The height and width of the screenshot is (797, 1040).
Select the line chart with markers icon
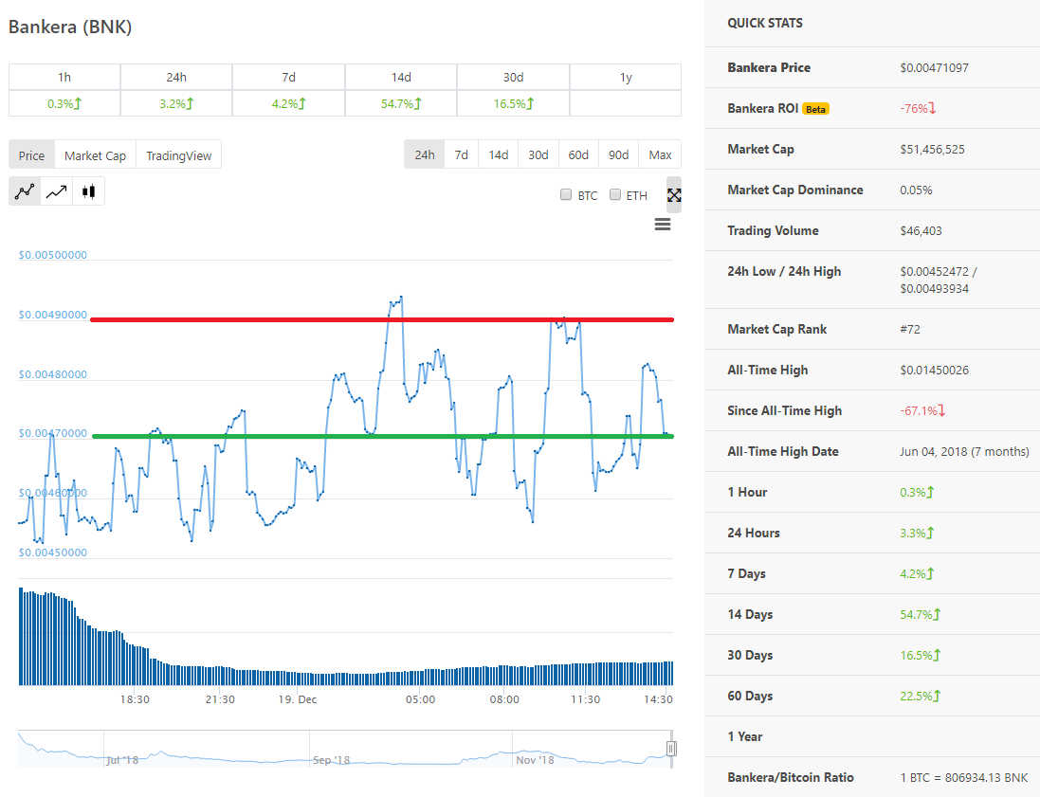25,191
